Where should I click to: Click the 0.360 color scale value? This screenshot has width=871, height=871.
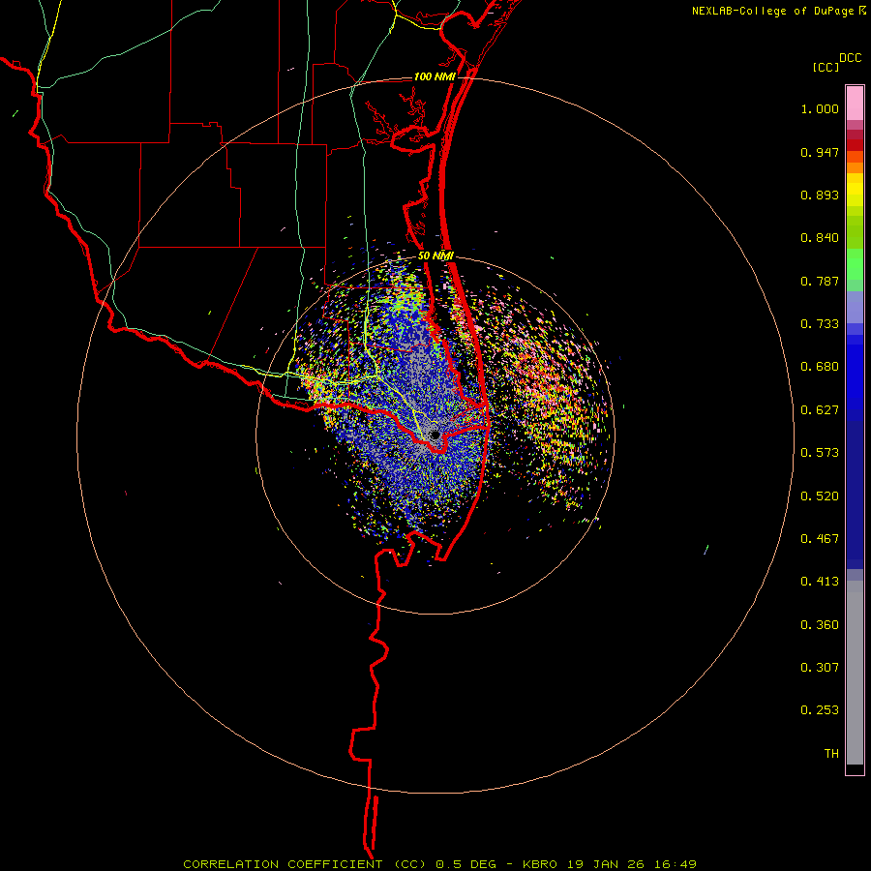820,625
